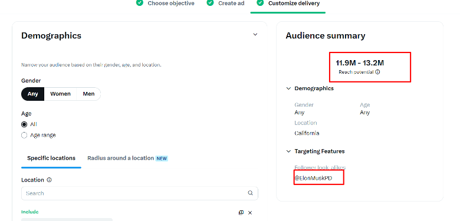The width and height of the screenshot is (460, 221).
Task: Go to the Choose objective step
Action: pyautogui.click(x=171, y=3)
